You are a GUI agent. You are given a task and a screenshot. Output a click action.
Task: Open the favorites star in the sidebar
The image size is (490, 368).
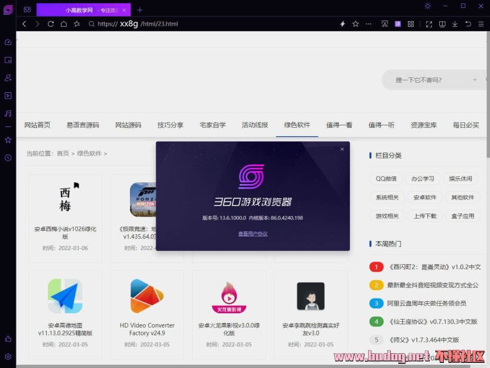coord(8,140)
